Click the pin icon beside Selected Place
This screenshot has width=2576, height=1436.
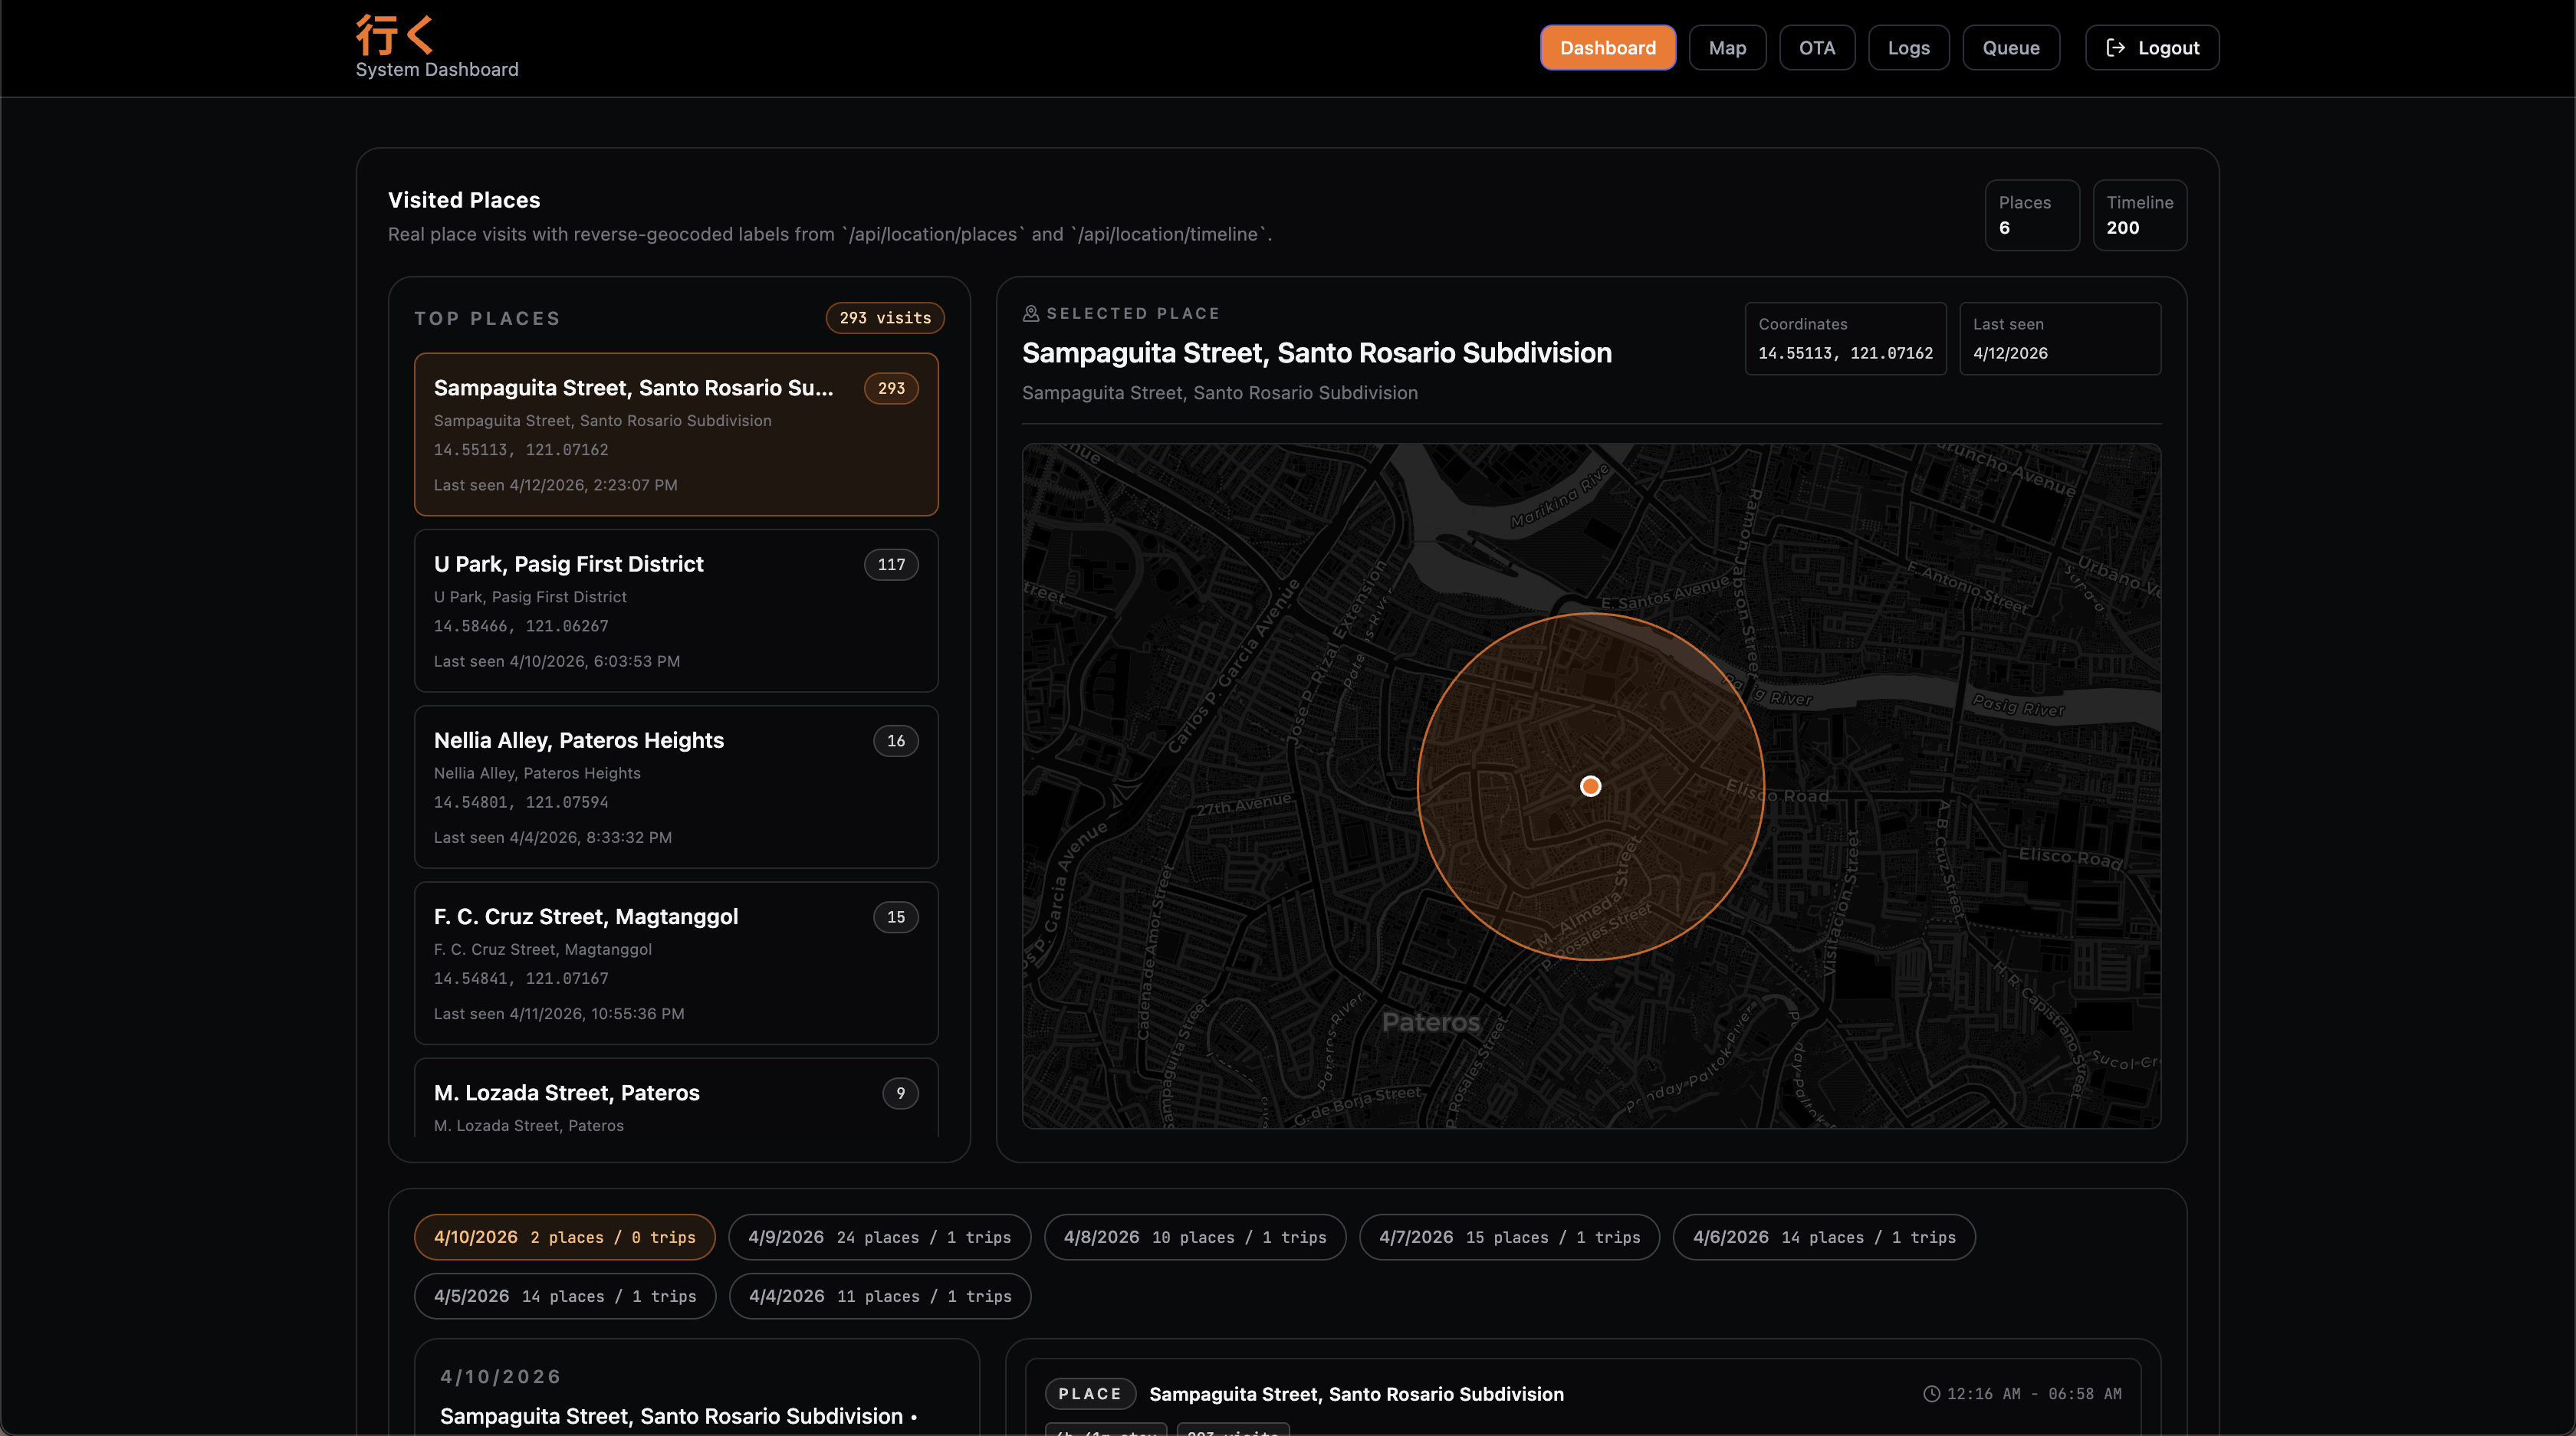pos(1031,313)
